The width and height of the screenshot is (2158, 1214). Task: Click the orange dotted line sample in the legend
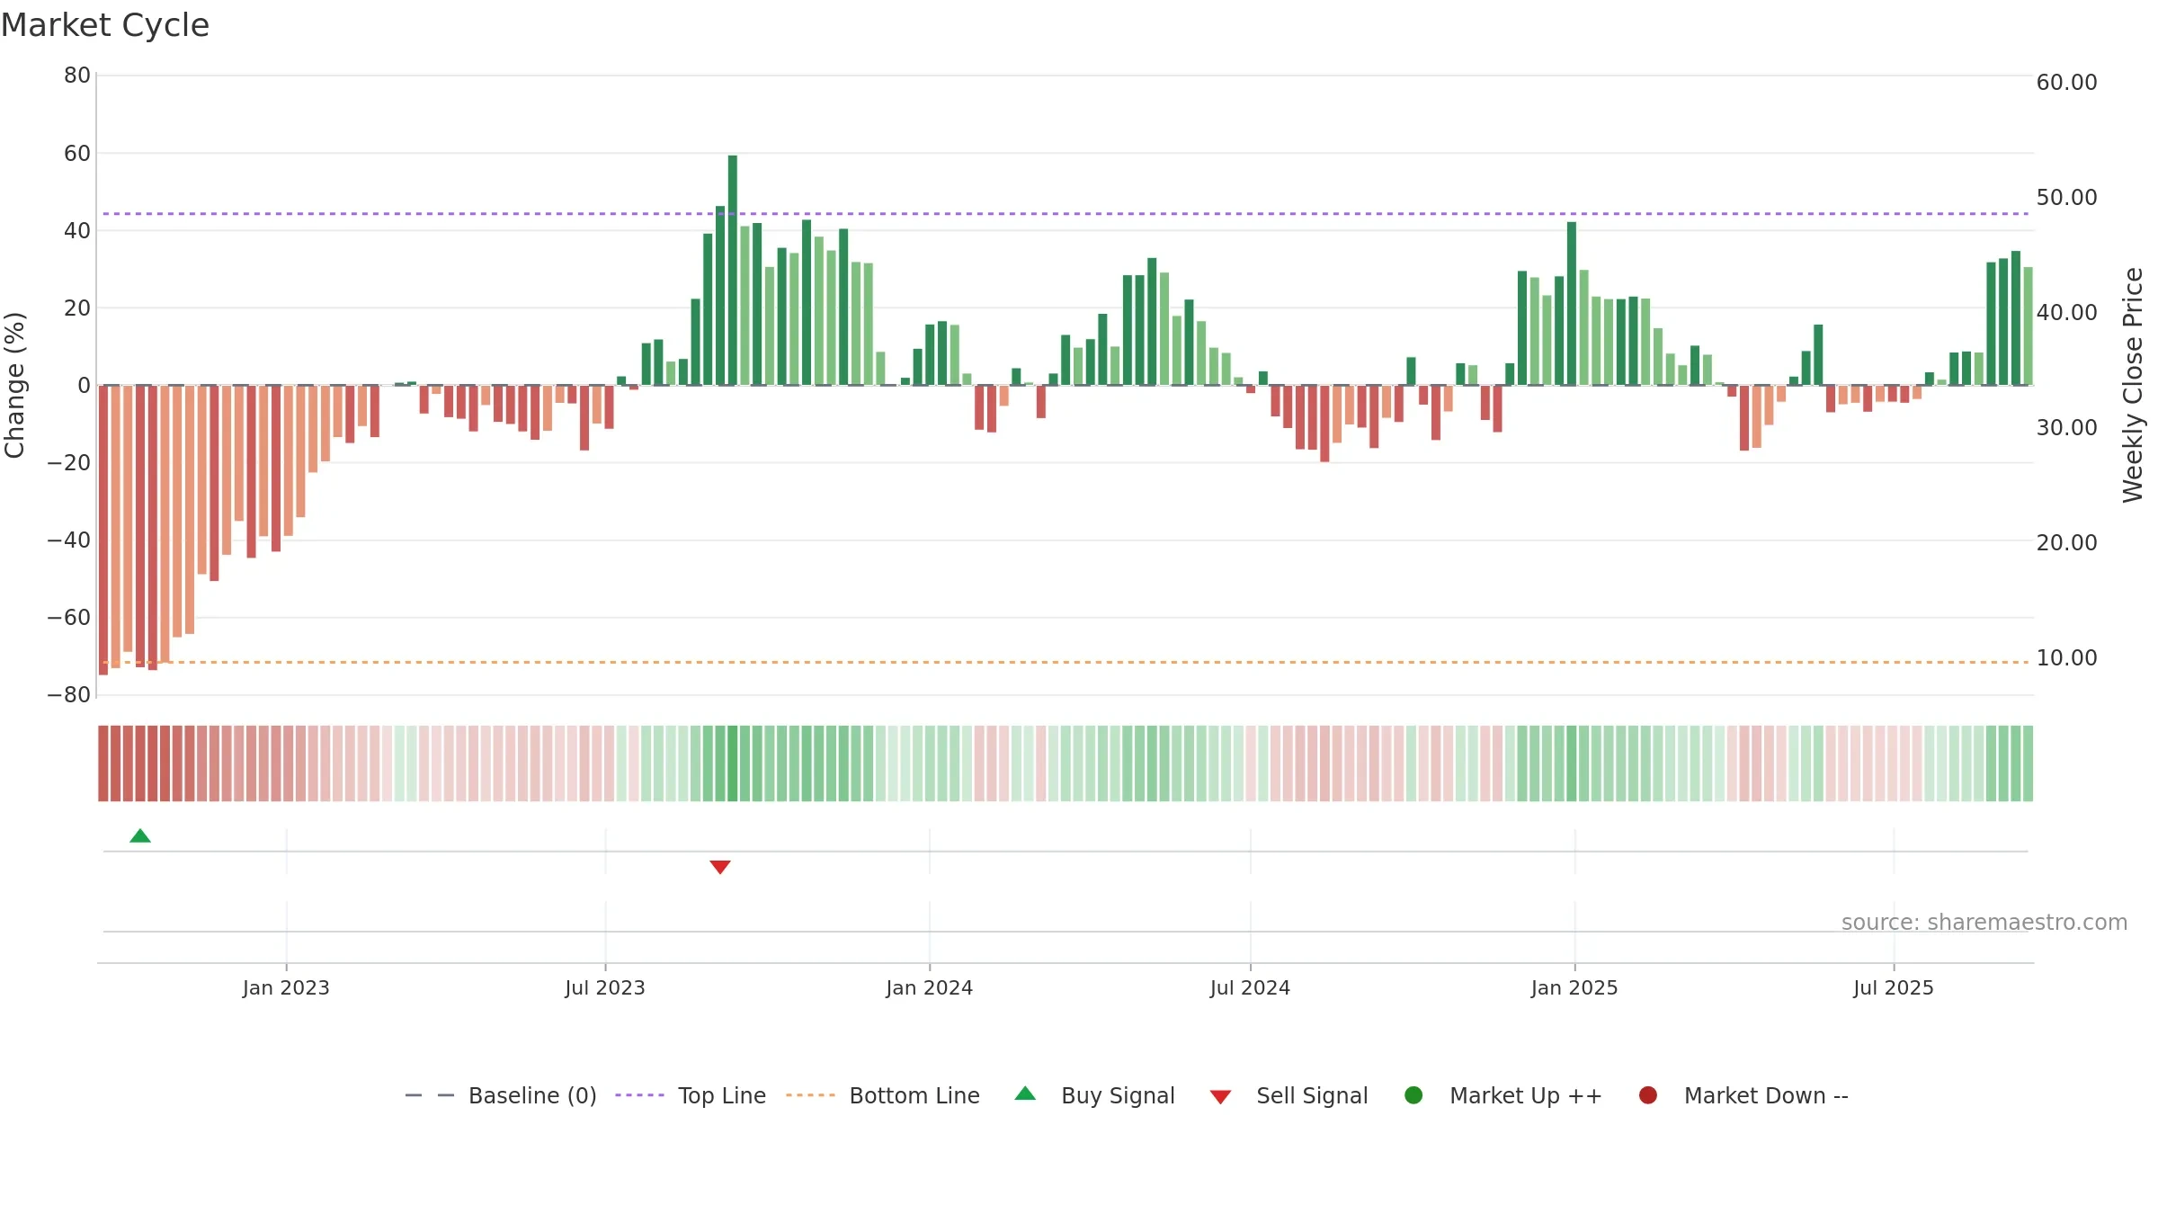pyautogui.click(x=810, y=1095)
